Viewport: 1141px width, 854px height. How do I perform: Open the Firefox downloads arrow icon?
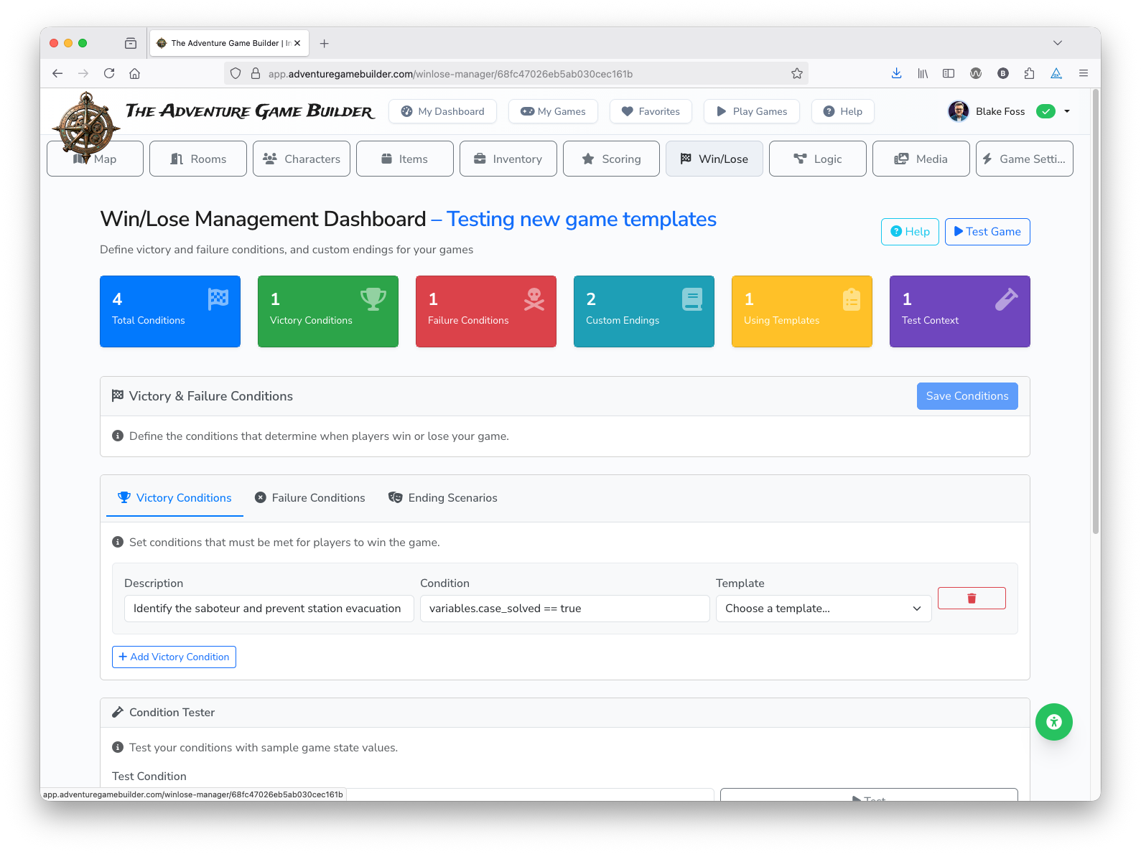(896, 73)
